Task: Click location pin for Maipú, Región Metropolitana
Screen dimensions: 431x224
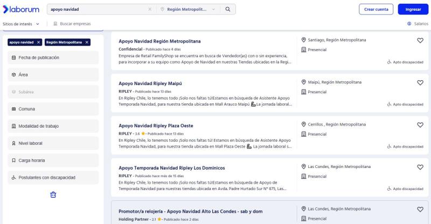Action: pyautogui.click(x=303, y=82)
